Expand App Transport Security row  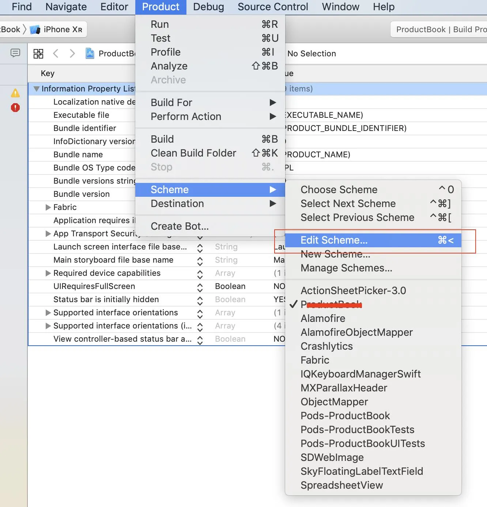[x=48, y=233]
